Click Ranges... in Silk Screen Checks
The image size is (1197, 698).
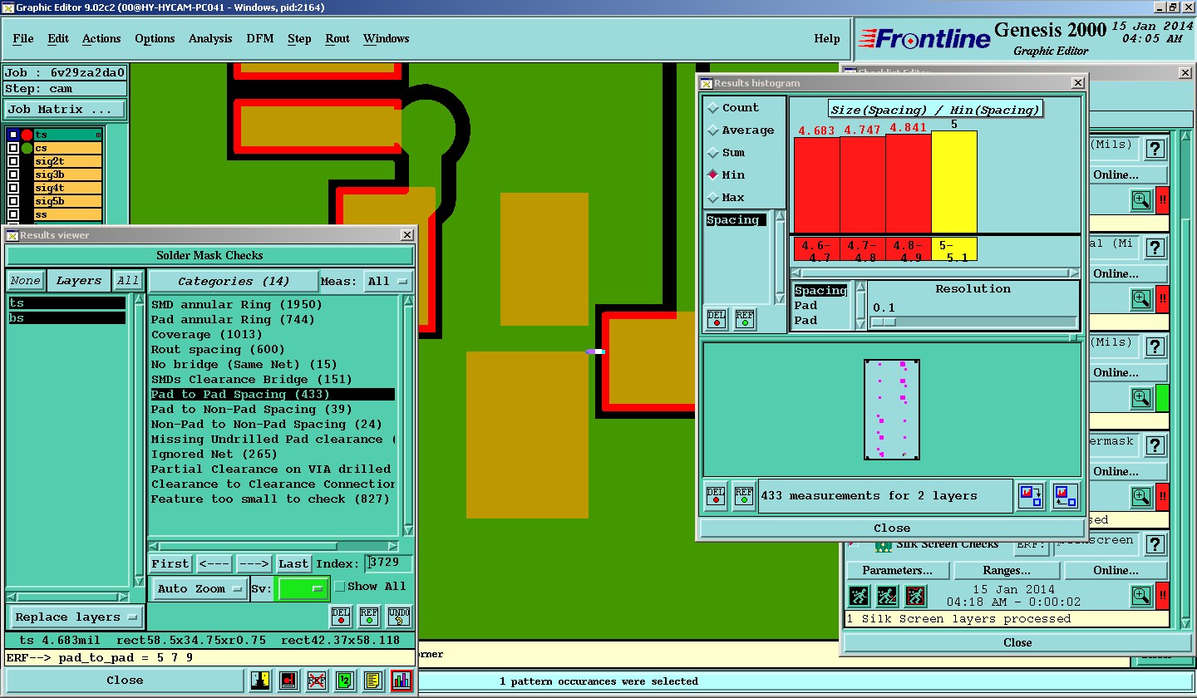coord(1007,571)
